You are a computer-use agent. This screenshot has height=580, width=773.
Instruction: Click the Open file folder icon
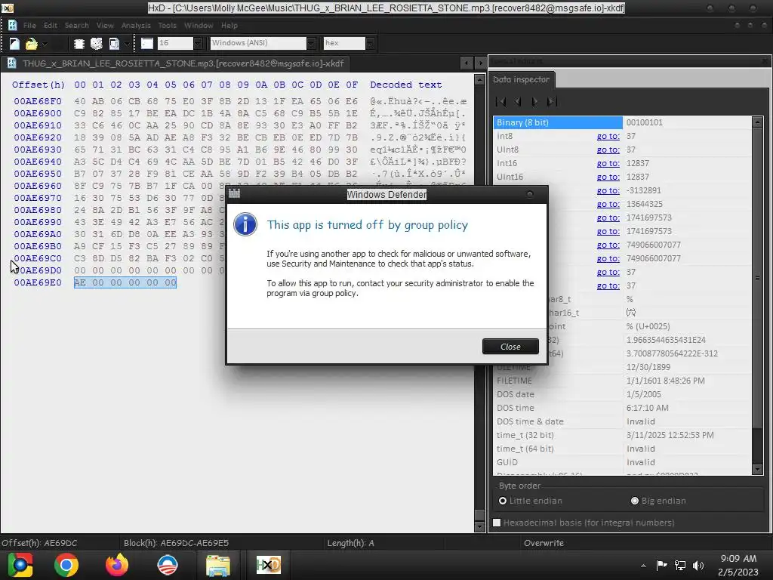pos(32,44)
